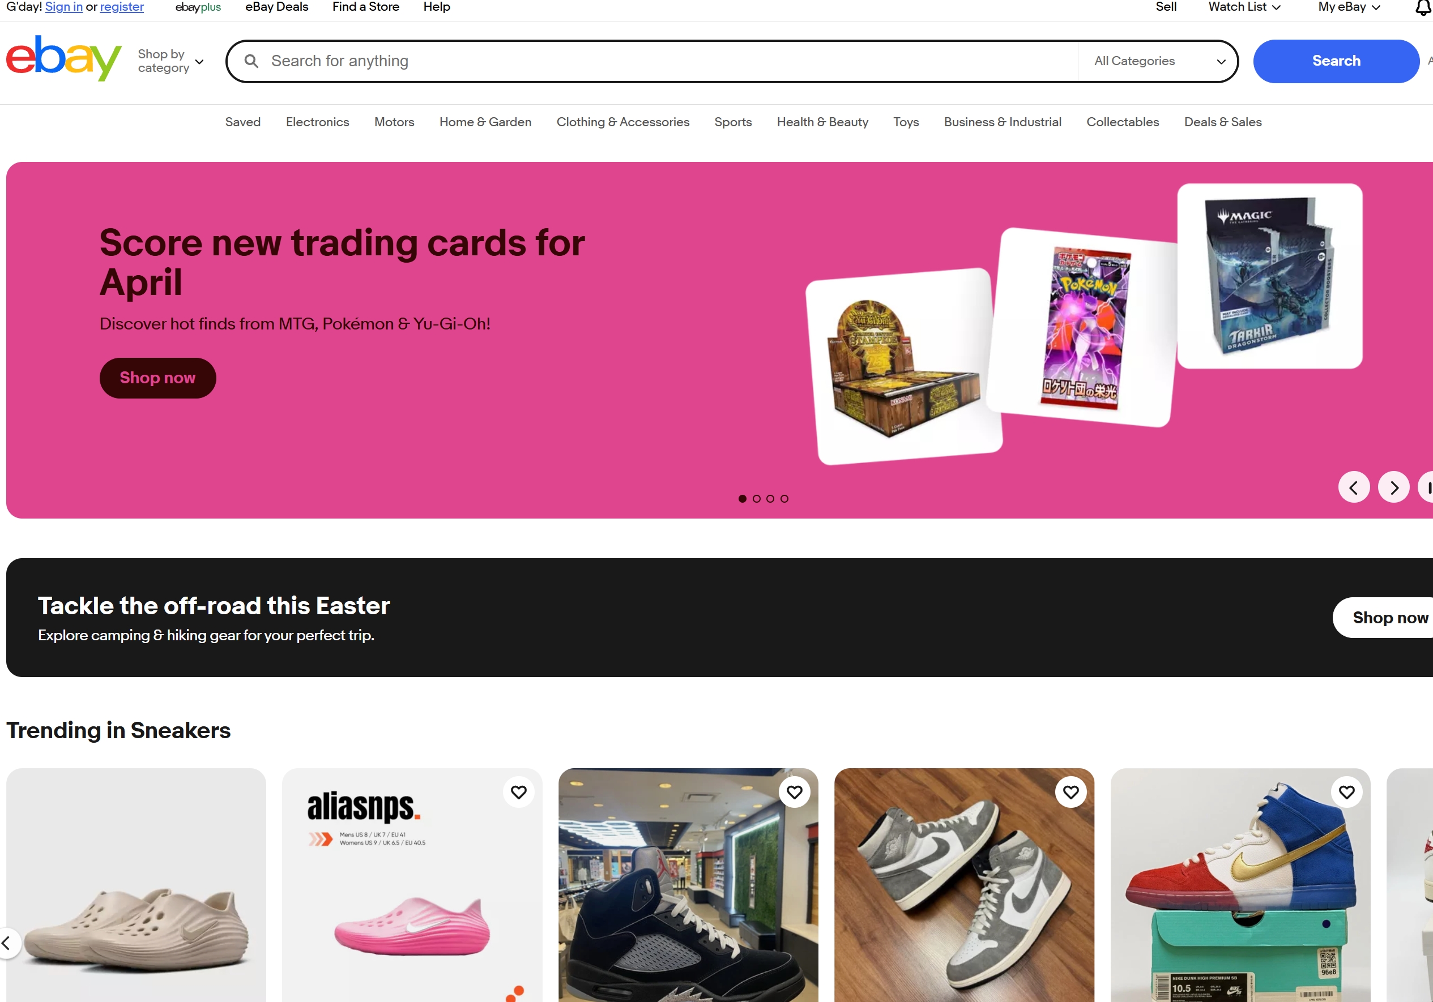
Task: Favorite the pink aliasnps sneaker listing
Action: pos(519,793)
